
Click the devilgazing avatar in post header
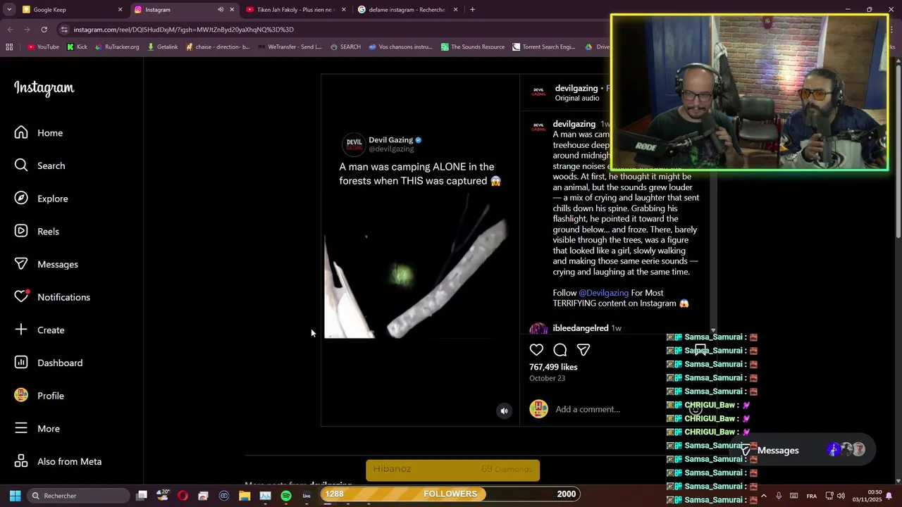pos(538,92)
